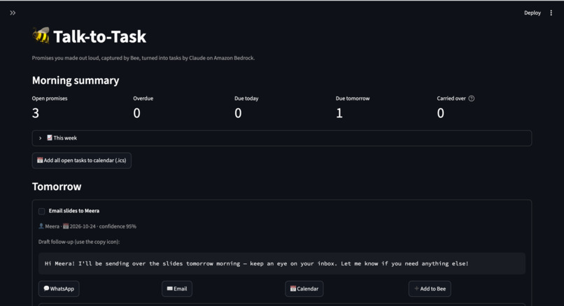The height and width of the screenshot is (306, 564).
Task: Open the sidebar with the double-chevron icon
Action: click(x=13, y=13)
